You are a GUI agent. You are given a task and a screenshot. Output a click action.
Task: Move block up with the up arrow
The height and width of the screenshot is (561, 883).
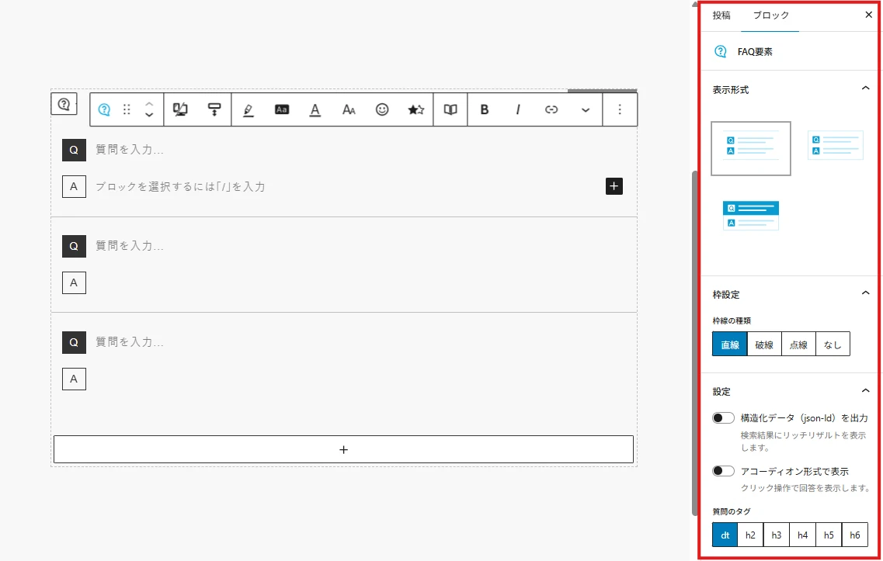pyautogui.click(x=149, y=104)
